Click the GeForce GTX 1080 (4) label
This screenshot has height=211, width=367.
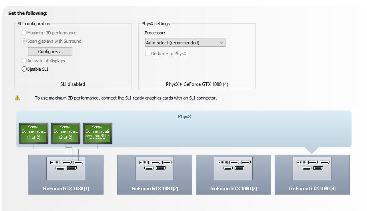click(x=312, y=189)
